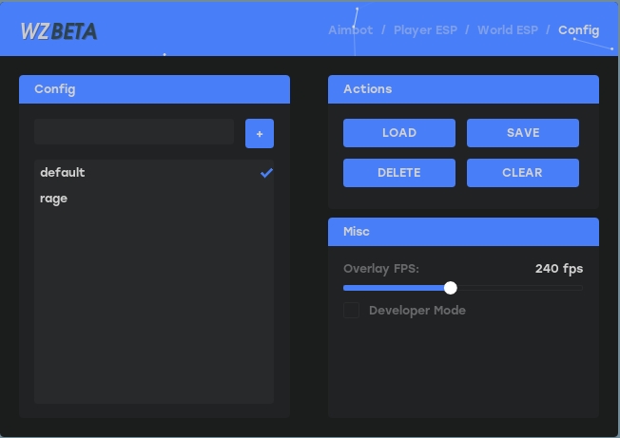The height and width of the screenshot is (438, 620).
Task: Enable the Developer Mode checkbox
Action: (x=352, y=311)
